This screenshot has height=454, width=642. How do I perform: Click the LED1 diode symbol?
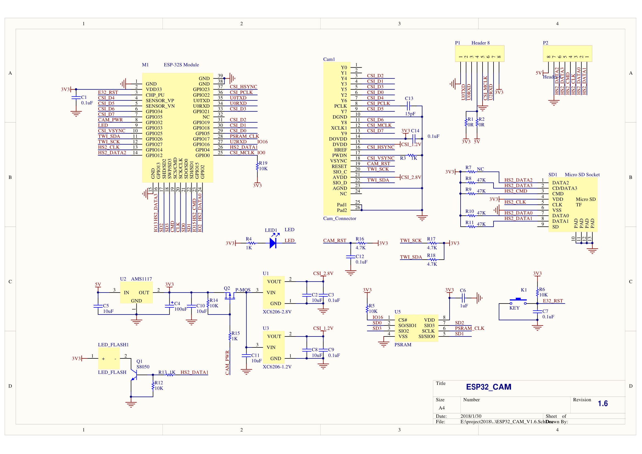(273, 243)
